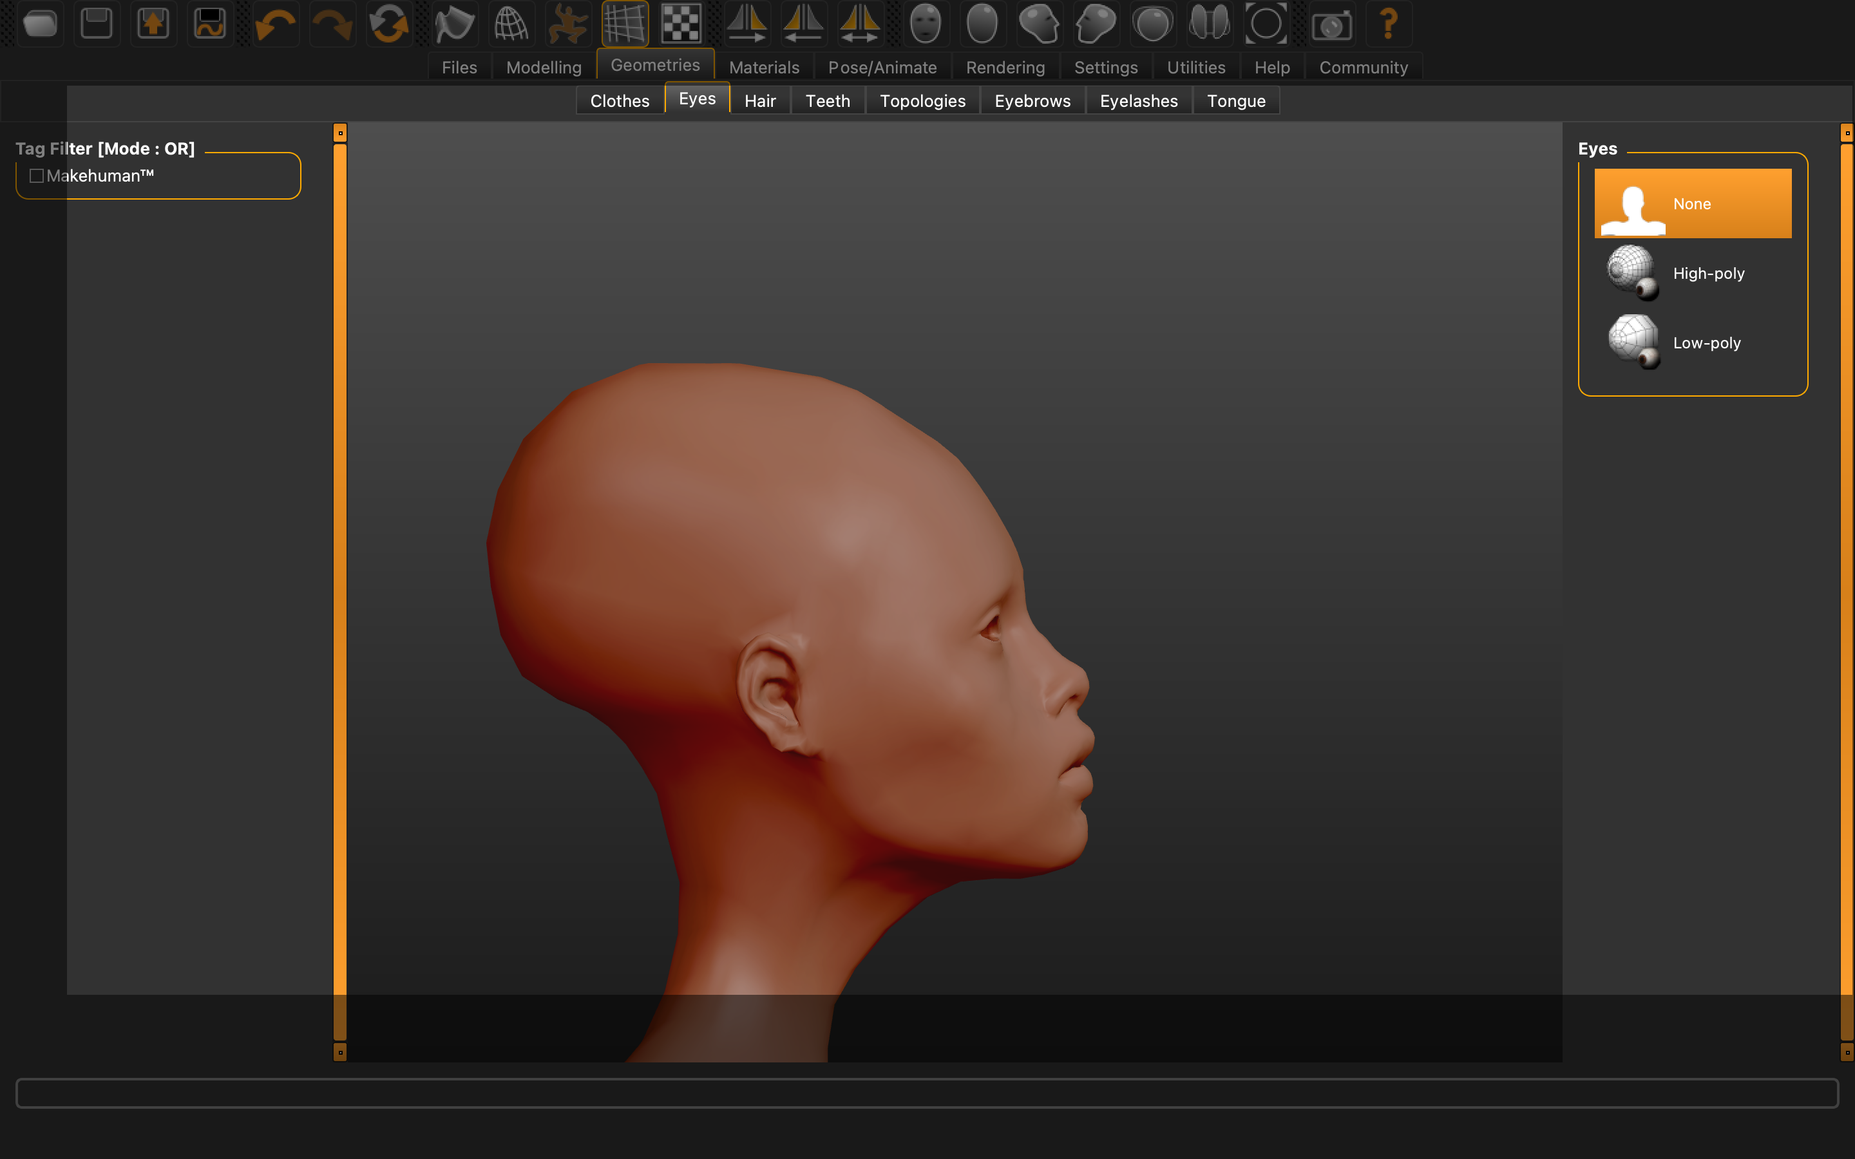
Task: Click the orange question mark help icon
Action: [x=1388, y=24]
